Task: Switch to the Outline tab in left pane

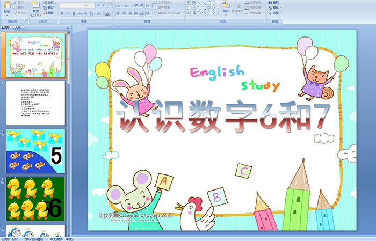Action: point(18,28)
